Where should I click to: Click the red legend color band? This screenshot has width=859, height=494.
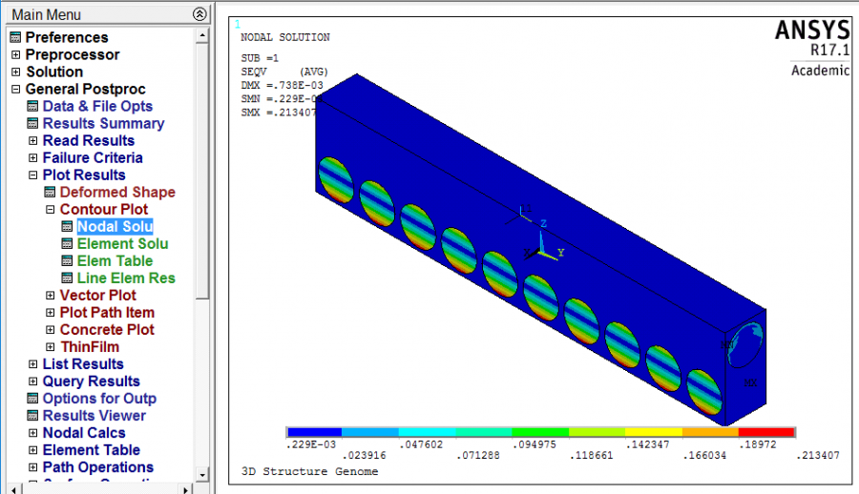click(766, 432)
